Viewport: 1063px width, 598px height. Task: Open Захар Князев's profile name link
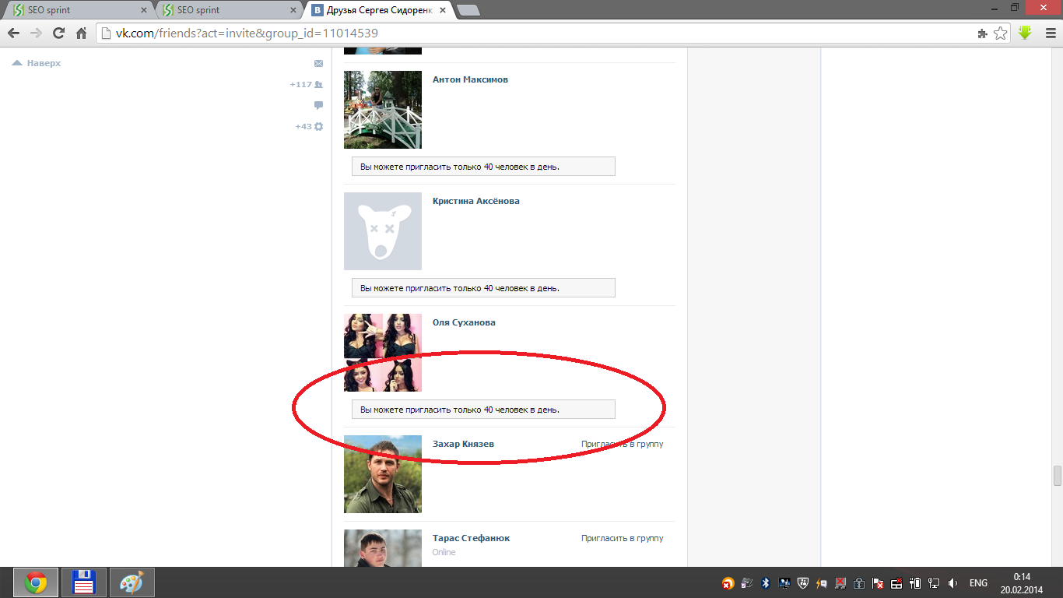[x=463, y=444]
